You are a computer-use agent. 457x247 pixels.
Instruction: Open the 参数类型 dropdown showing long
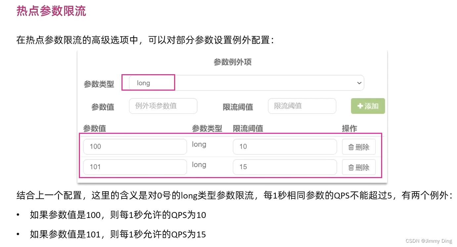click(x=246, y=83)
